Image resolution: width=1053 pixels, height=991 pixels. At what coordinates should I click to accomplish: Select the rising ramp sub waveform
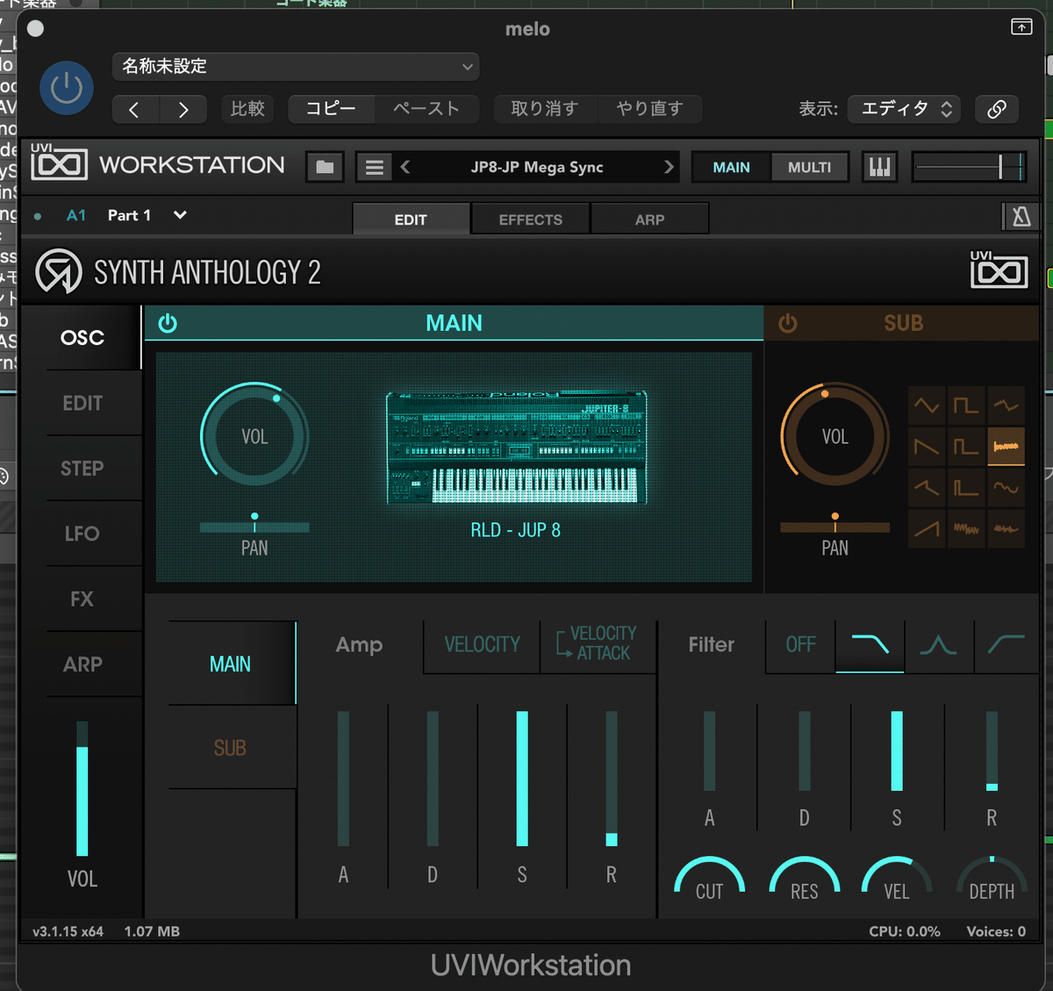tap(927, 528)
